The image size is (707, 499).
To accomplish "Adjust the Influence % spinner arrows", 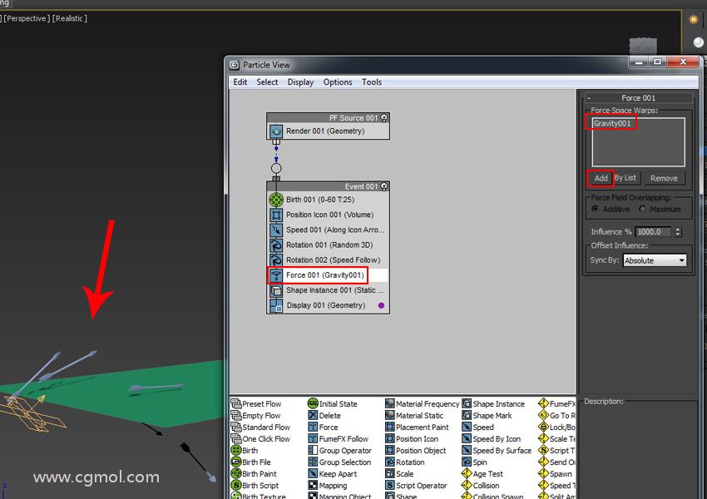I will pyautogui.click(x=678, y=232).
